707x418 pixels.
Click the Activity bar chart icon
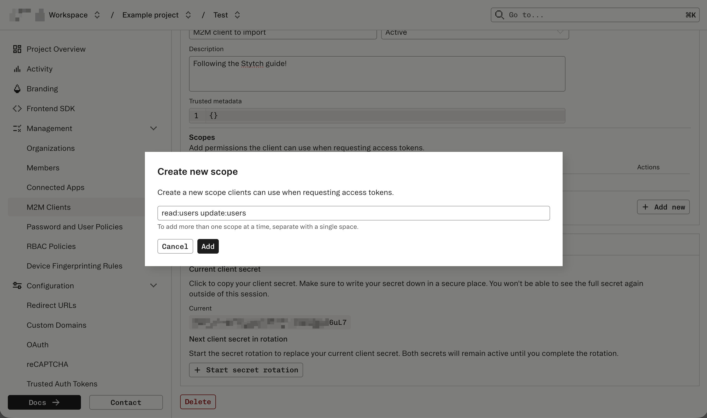coord(17,69)
